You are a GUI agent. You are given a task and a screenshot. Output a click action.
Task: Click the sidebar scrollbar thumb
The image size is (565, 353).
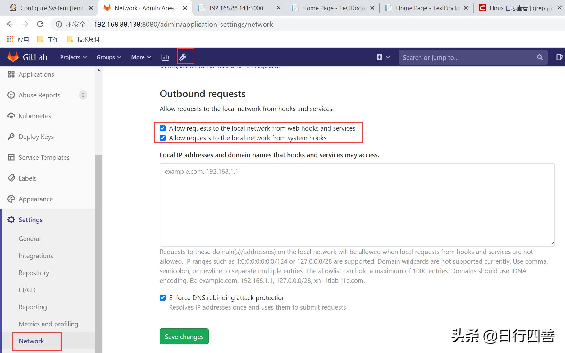coord(98,253)
